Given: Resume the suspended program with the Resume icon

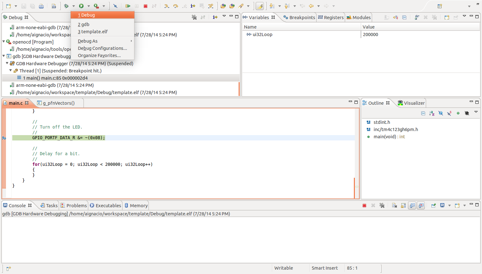Looking at the screenshot, I should [x=128, y=6].
